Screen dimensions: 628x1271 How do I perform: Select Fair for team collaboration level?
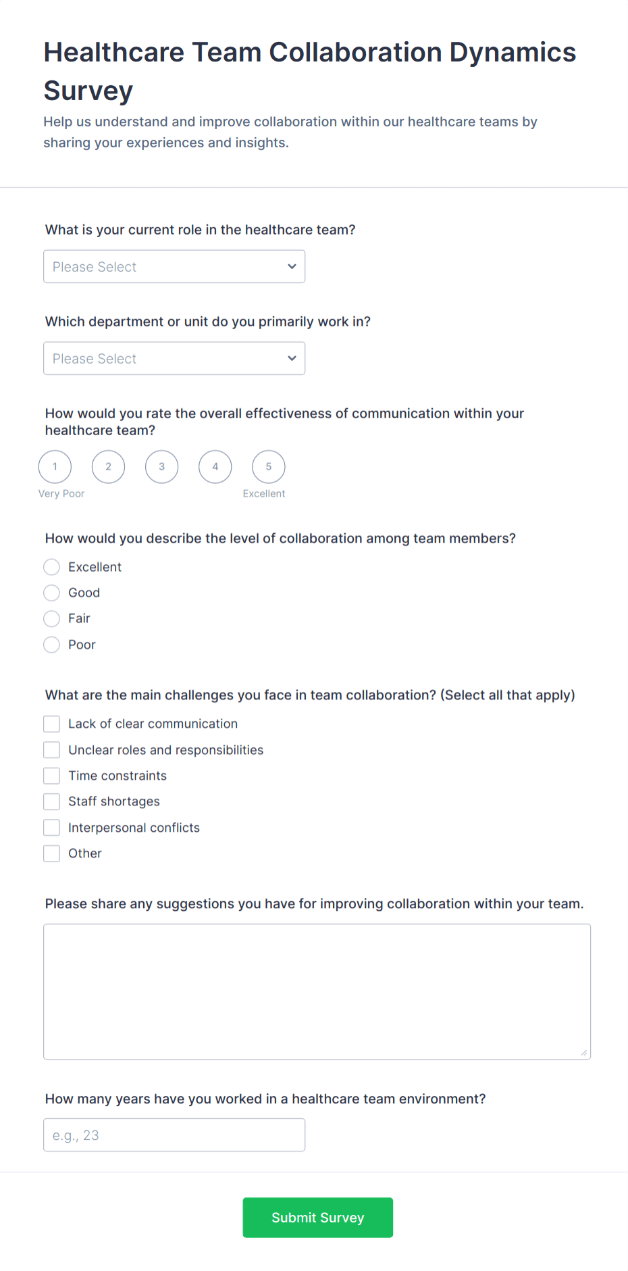(51, 618)
